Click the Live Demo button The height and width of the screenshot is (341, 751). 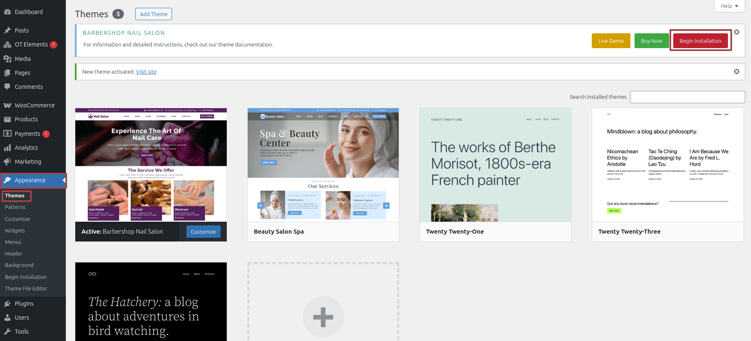click(611, 41)
